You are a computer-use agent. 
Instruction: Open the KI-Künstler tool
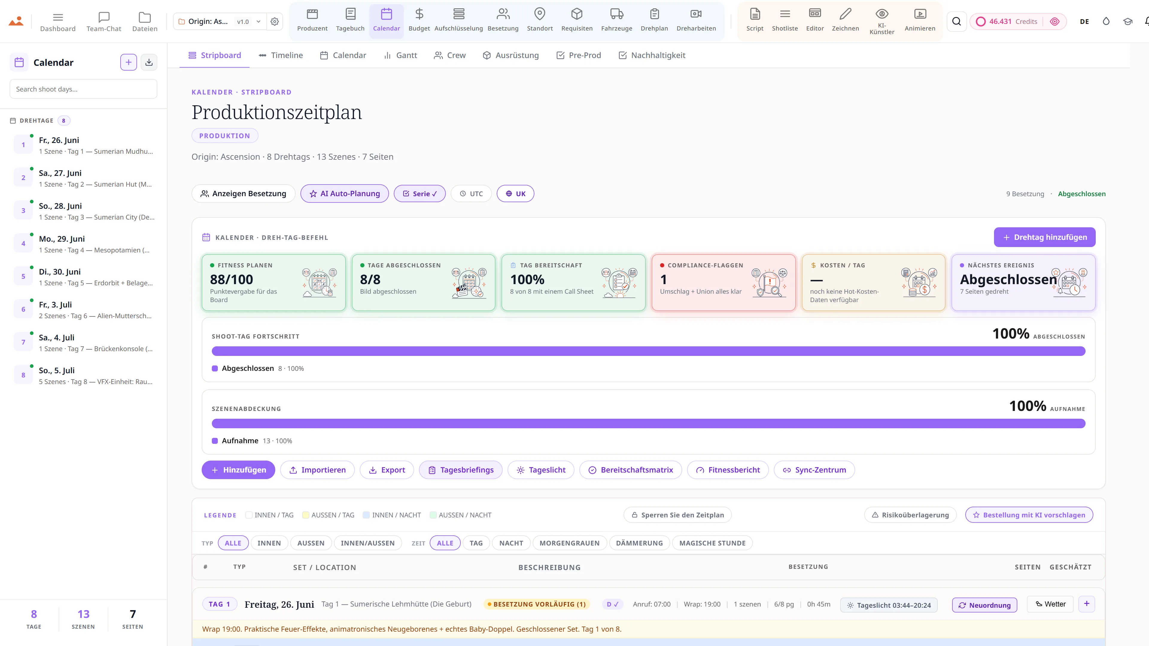tap(882, 22)
